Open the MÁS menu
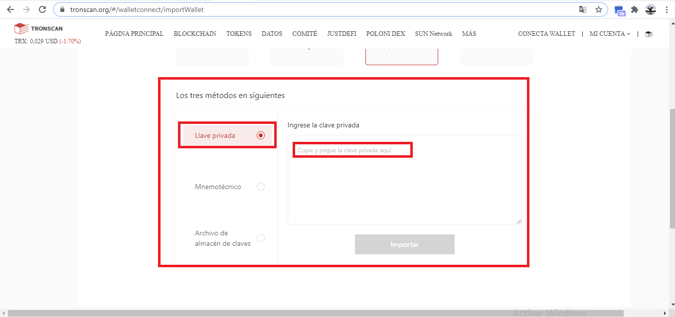The height and width of the screenshot is (317, 675). pos(469,34)
